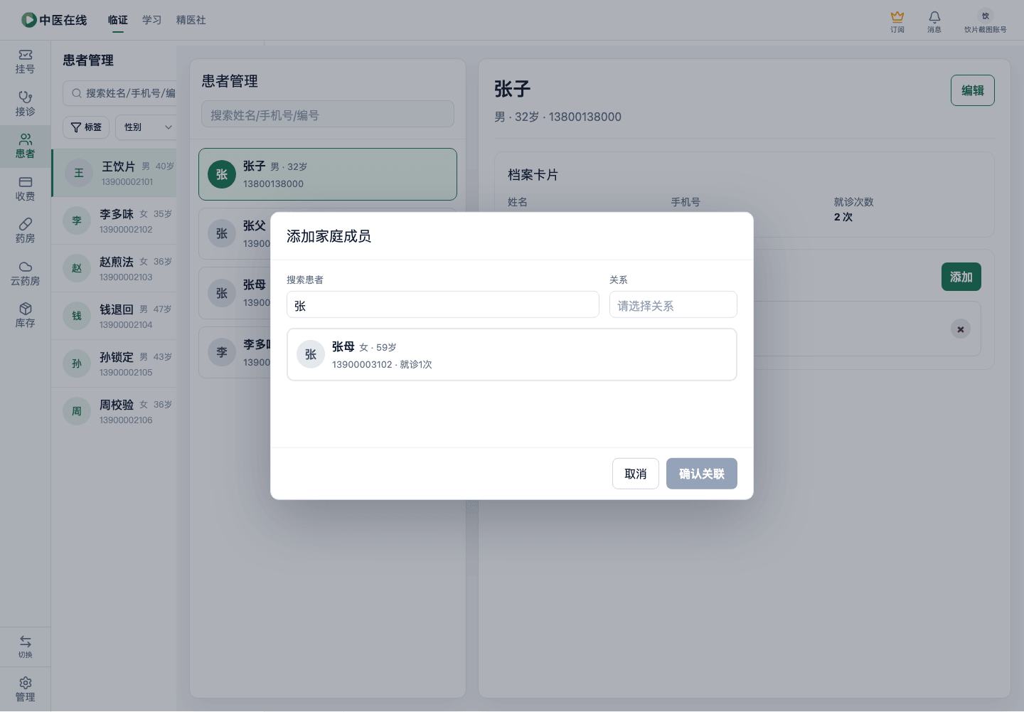The width and height of the screenshot is (1024, 712).
Task: Click 孙 avatar of 孙锁定
Action: point(77,363)
